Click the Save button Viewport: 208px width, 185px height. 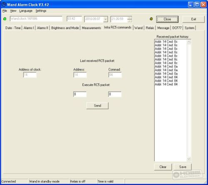183,167
